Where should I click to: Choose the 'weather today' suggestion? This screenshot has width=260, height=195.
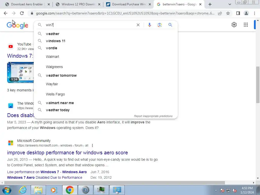106,110
